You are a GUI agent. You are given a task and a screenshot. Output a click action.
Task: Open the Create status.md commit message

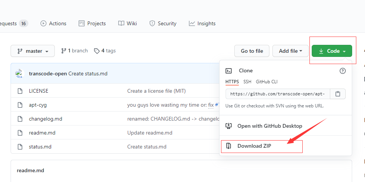point(88,73)
